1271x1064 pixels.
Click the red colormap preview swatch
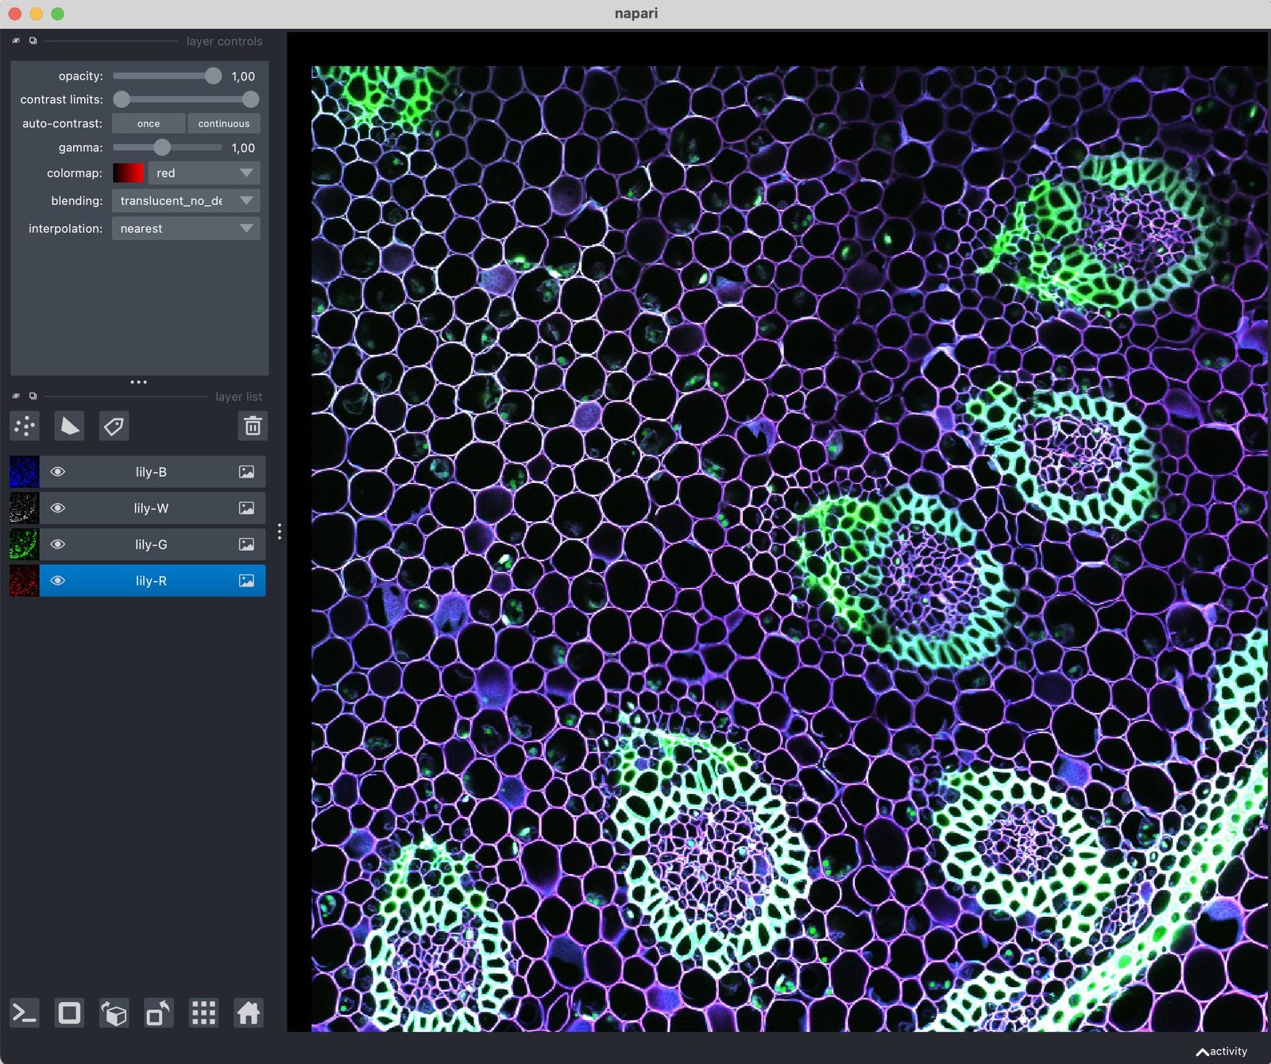[128, 172]
